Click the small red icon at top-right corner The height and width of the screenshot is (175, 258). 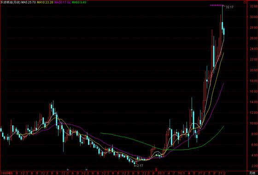[x=245, y=2]
